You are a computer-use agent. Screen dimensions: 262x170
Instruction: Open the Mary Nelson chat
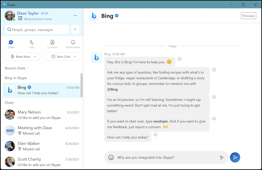click(x=42, y=115)
